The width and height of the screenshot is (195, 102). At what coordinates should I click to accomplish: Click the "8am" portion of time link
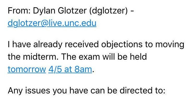point(83,69)
